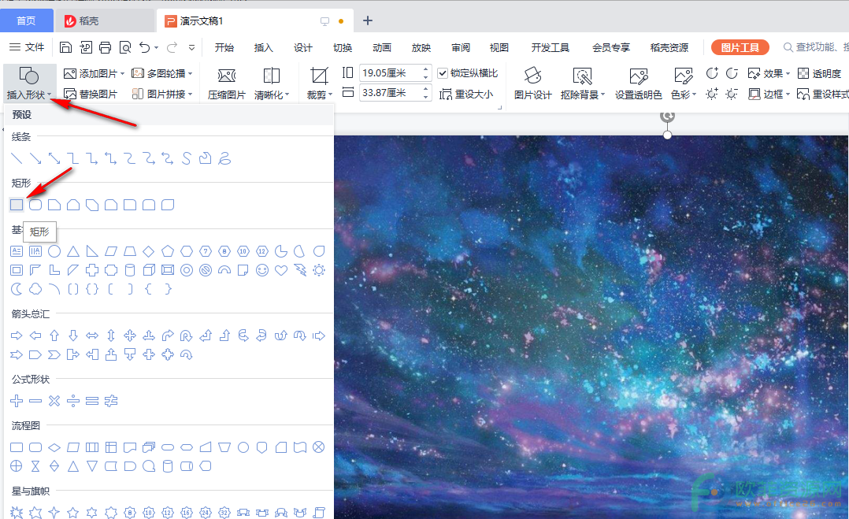Click the 压缩图片 button

(x=226, y=83)
